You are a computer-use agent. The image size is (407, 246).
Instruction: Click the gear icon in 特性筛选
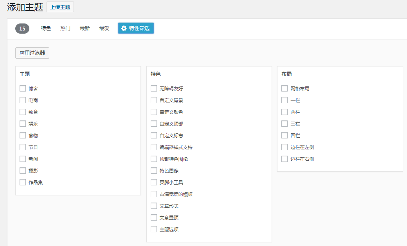(x=124, y=28)
